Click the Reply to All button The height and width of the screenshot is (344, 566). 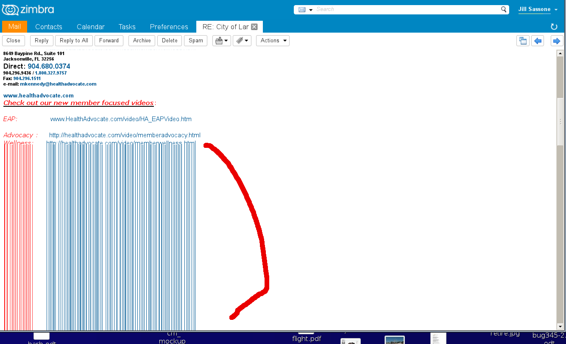[74, 41]
